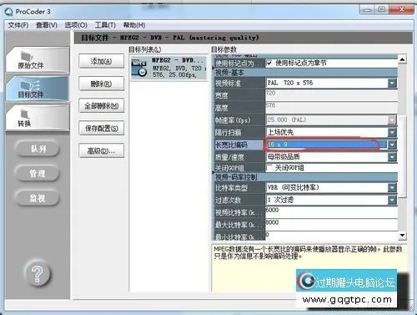The width and height of the screenshot is (417, 315).
Task: Click the 视频比特率 6000 field
Action: tap(331, 212)
